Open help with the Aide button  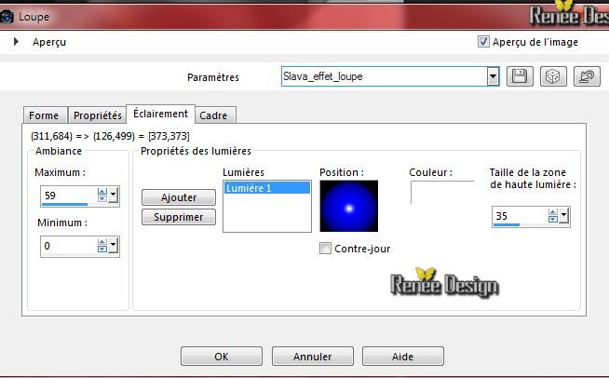[403, 357]
